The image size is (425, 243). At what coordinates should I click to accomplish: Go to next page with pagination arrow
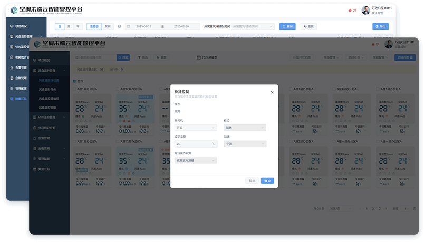[386, 209]
